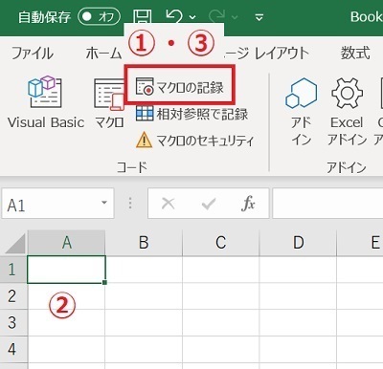Click cell D1

tap(298, 270)
